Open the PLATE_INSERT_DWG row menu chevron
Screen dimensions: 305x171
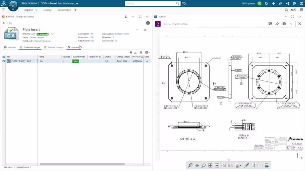click(x=147, y=61)
